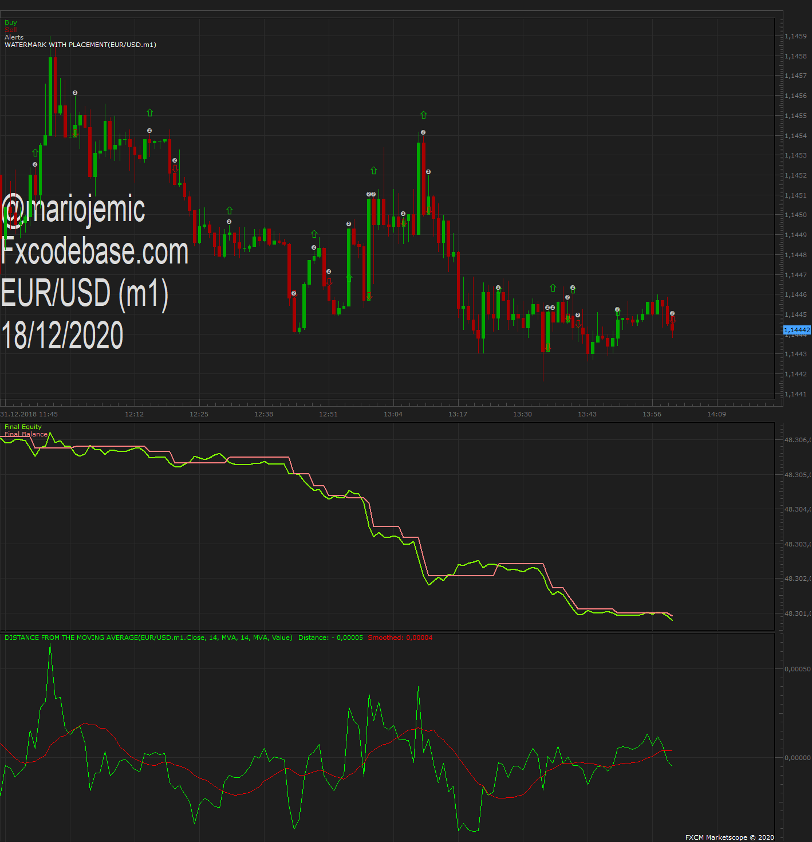
Task: Click the 12:25 time axis label
Action: tap(199, 414)
